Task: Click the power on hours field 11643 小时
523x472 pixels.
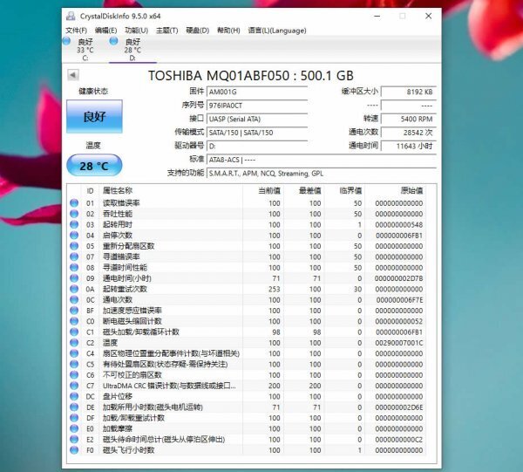Action: point(409,147)
